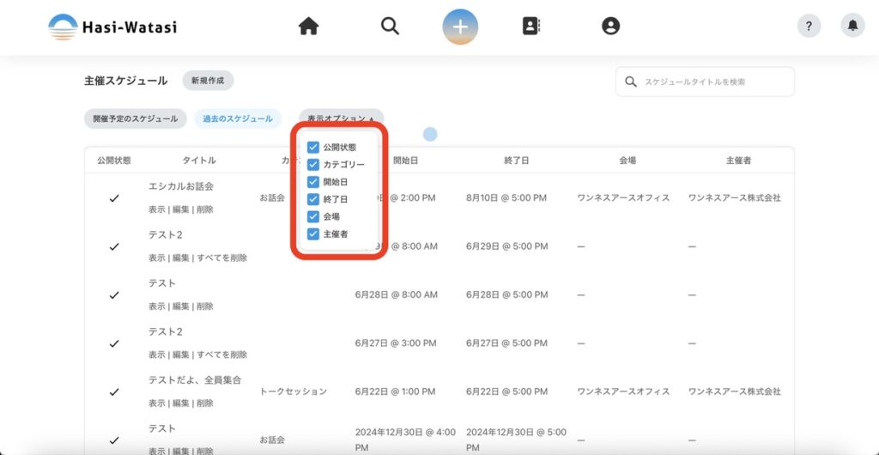
Task: Click the エシカルお話会 schedule title
Action: (x=181, y=186)
